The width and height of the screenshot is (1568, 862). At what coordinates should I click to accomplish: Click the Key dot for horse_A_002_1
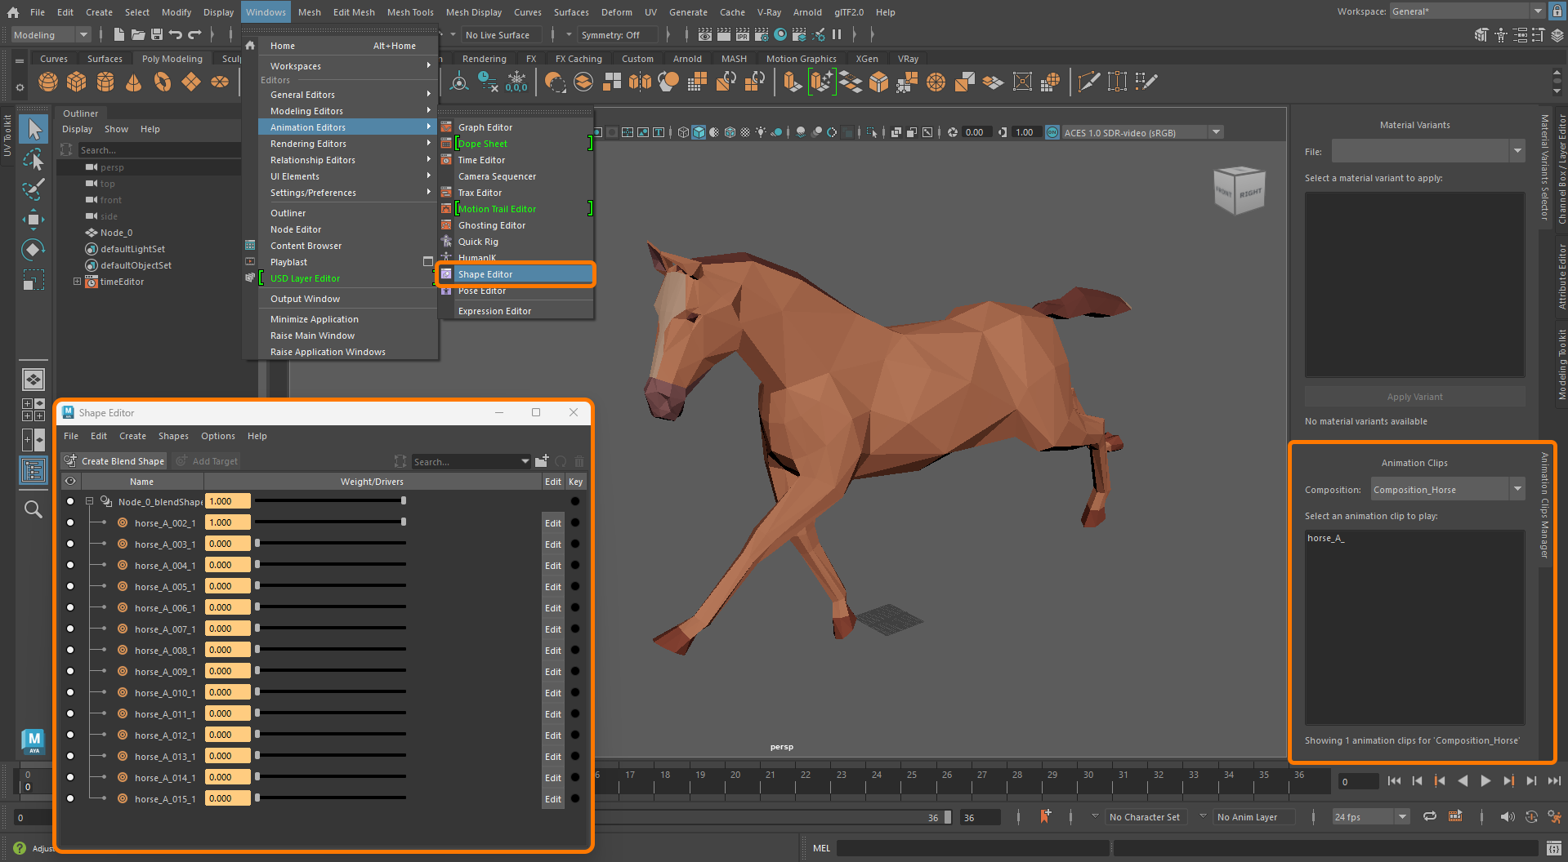click(575, 522)
